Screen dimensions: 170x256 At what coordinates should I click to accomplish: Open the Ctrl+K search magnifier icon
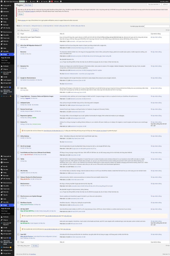coord(30,1)
